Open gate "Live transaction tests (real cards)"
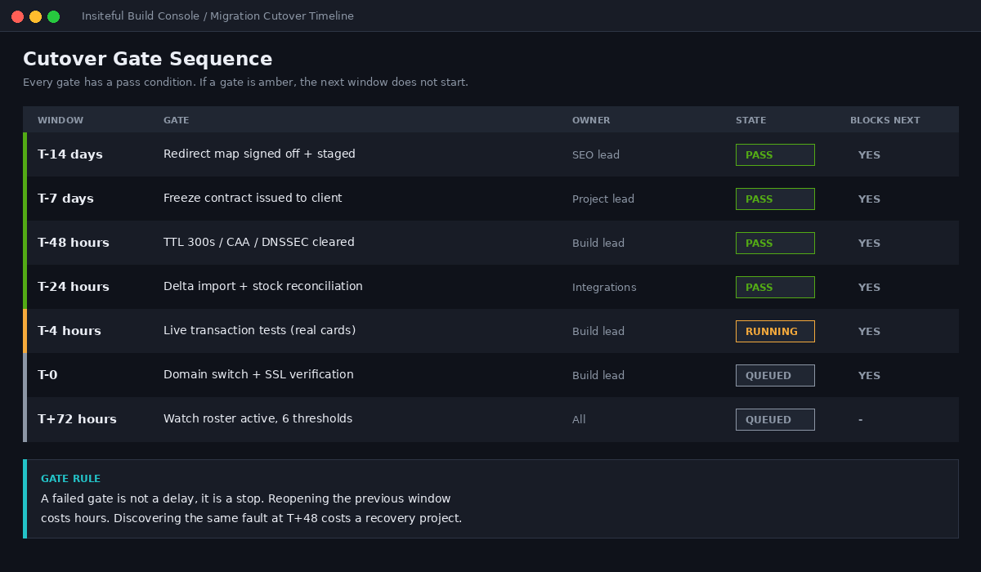 click(259, 330)
